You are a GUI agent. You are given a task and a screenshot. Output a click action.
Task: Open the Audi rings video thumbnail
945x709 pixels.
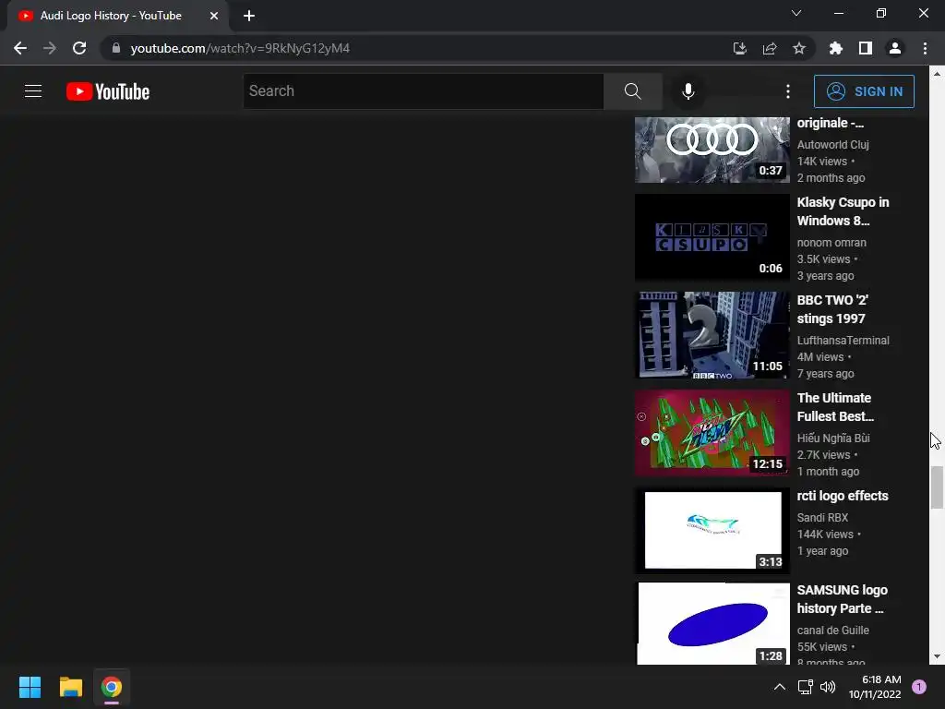[x=712, y=150]
